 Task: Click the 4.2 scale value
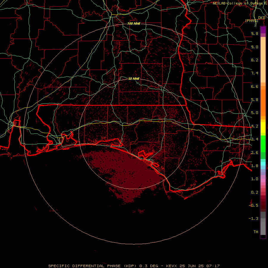click(x=255, y=126)
